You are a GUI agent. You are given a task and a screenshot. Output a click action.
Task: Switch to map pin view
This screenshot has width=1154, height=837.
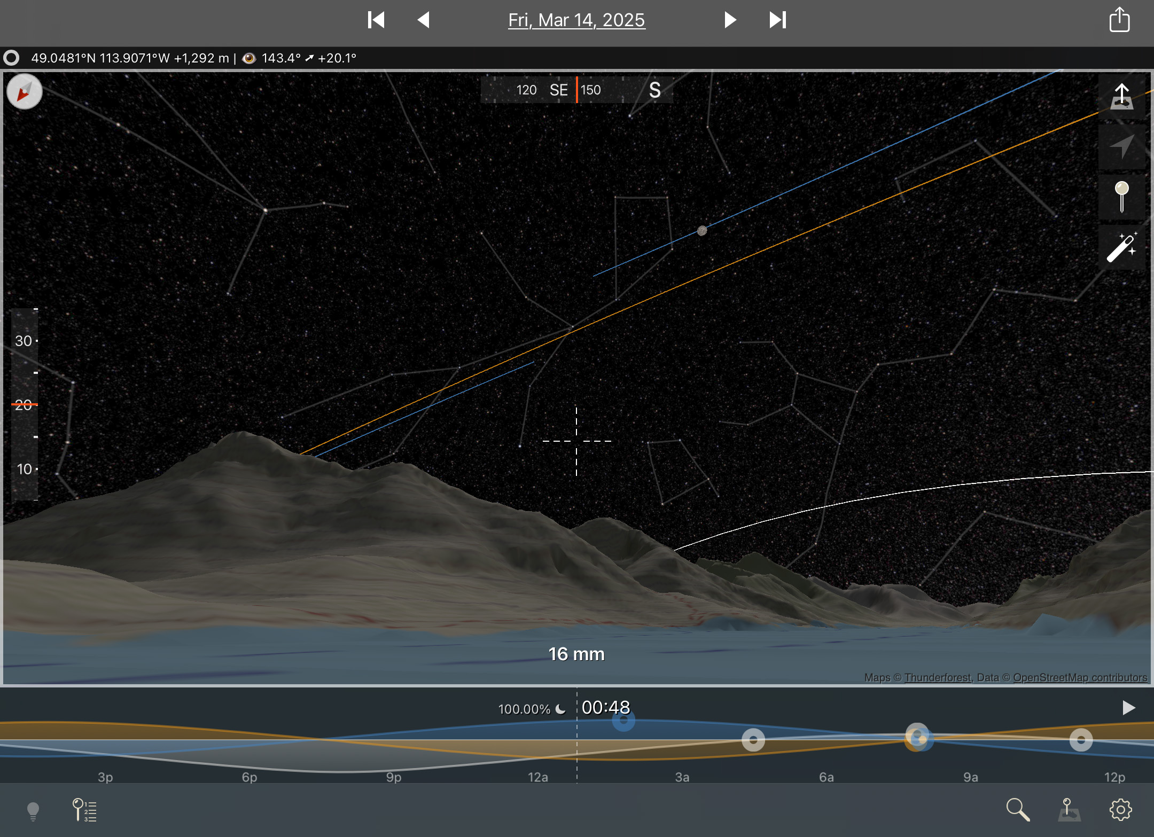click(x=1069, y=810)
